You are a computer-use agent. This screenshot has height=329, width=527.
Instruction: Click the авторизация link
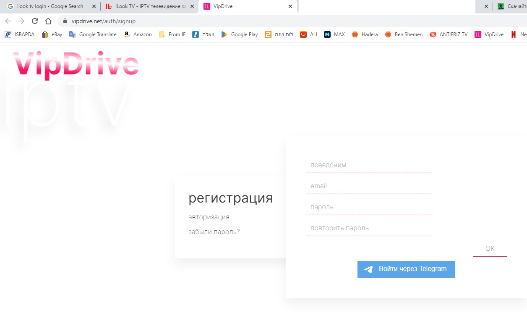click(209, 217)
